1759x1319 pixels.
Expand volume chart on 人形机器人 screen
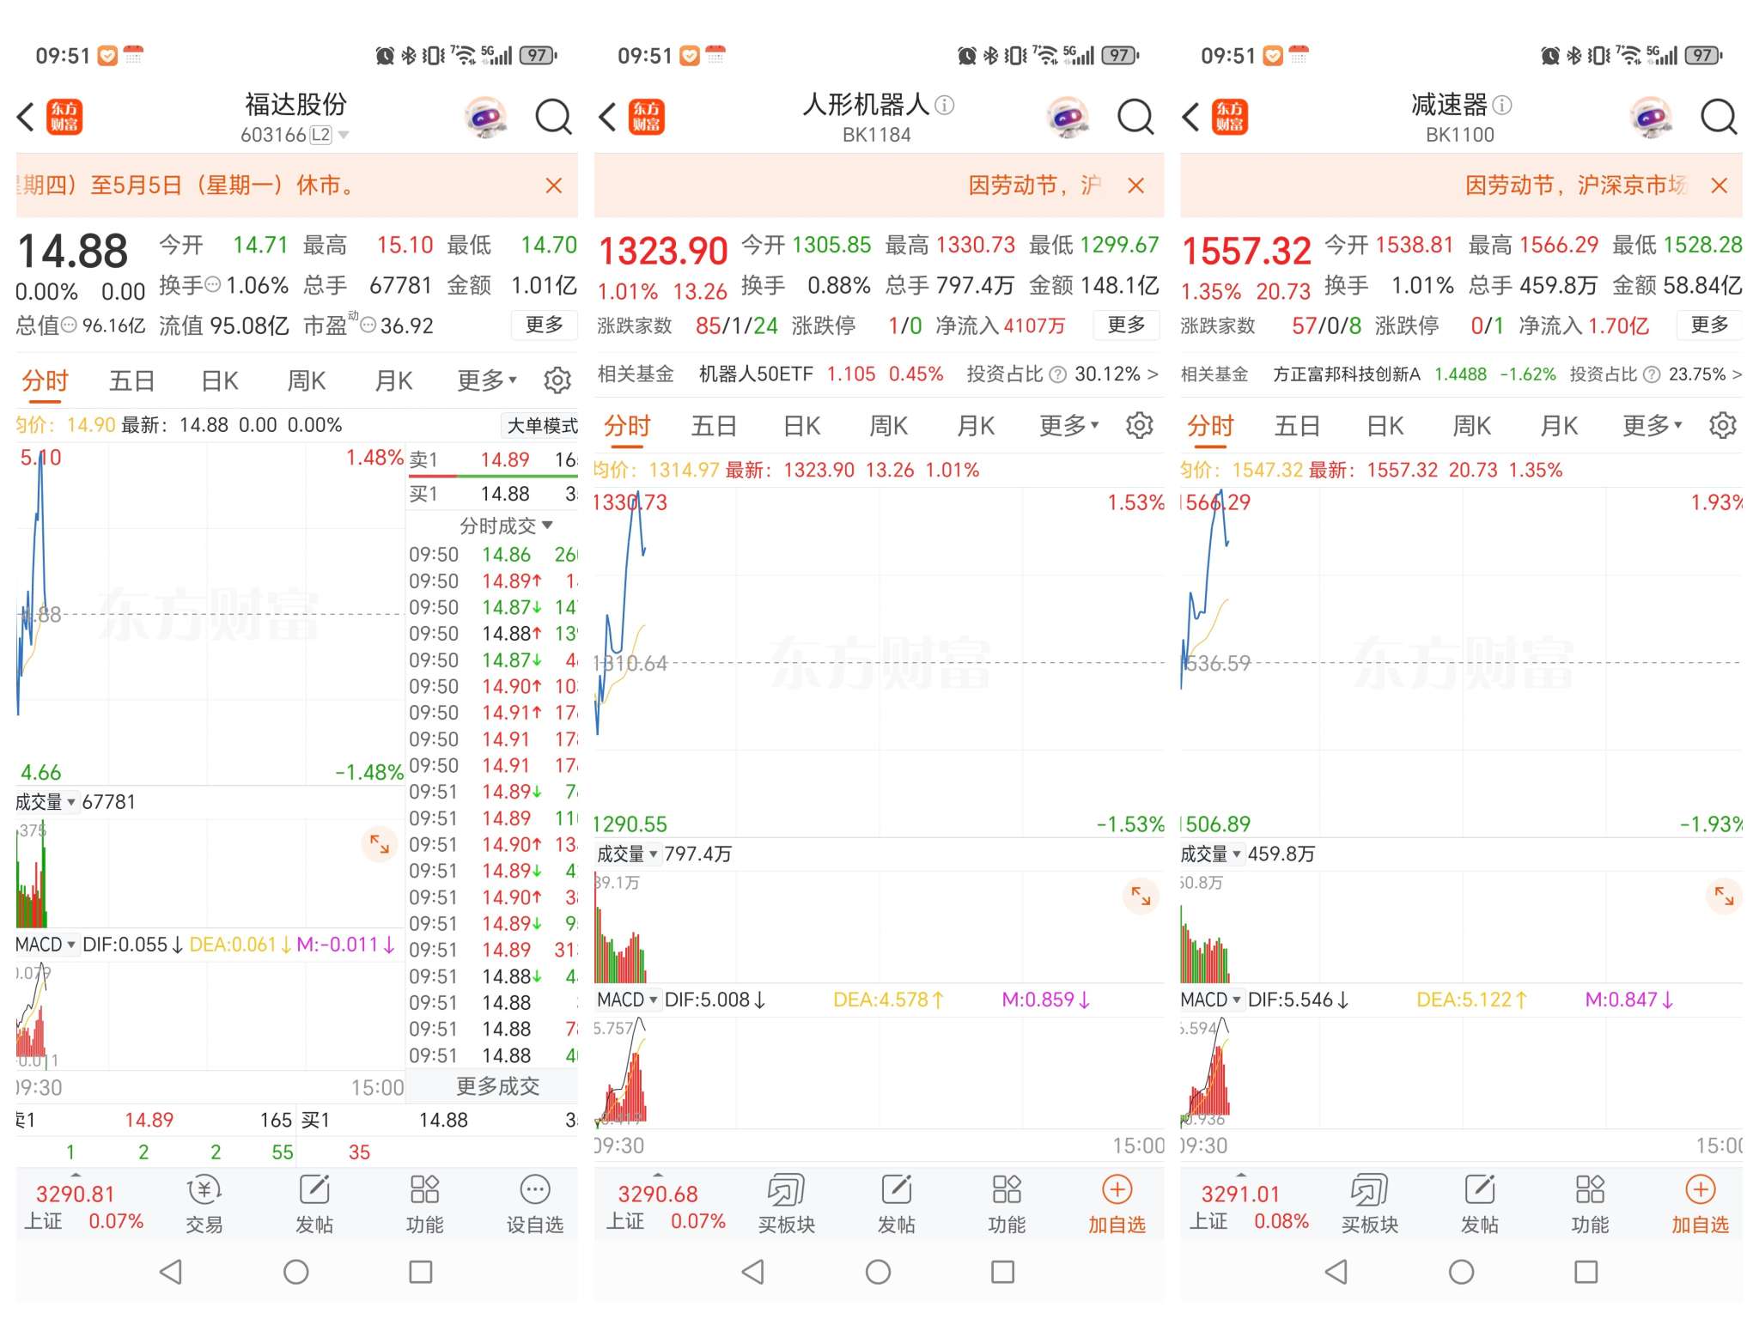point(1141,897)
